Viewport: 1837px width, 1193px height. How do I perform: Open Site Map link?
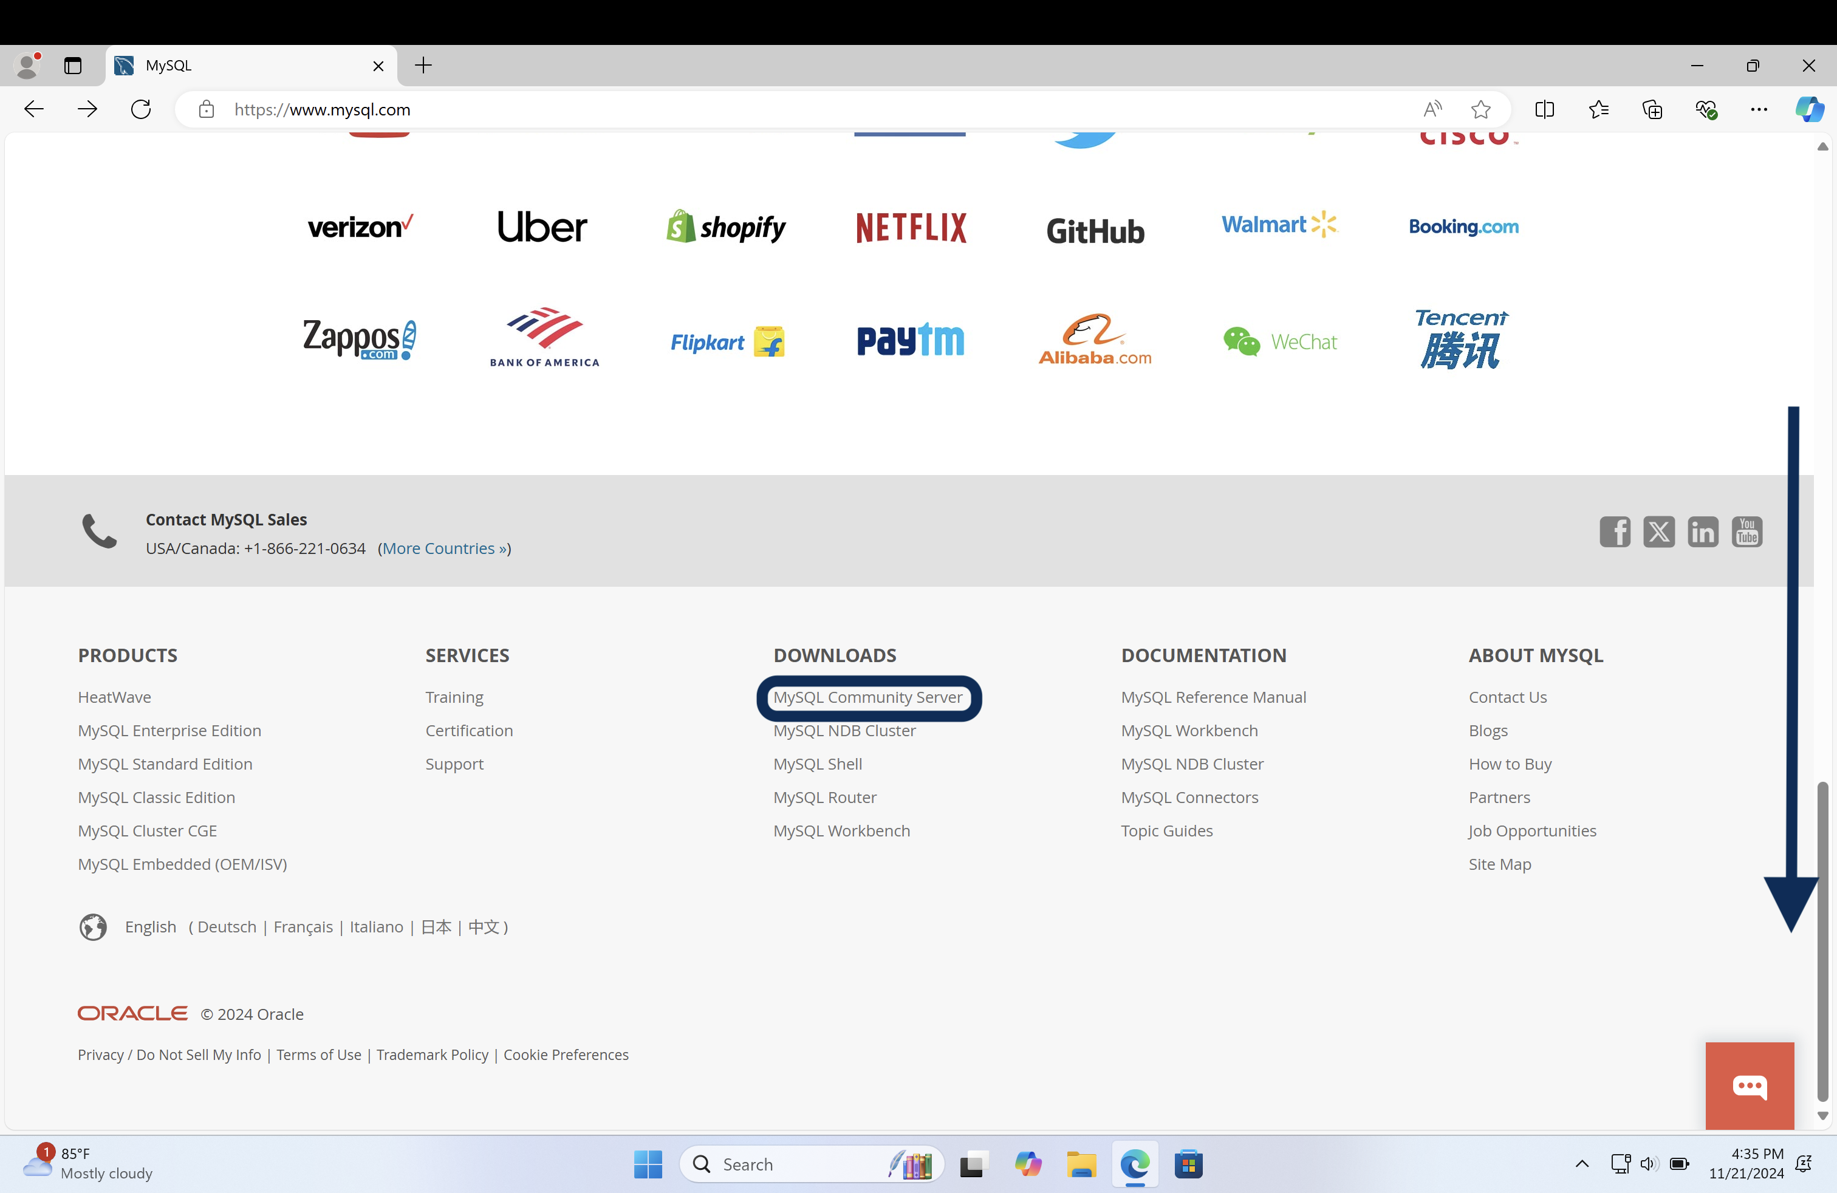[1500, 864]
